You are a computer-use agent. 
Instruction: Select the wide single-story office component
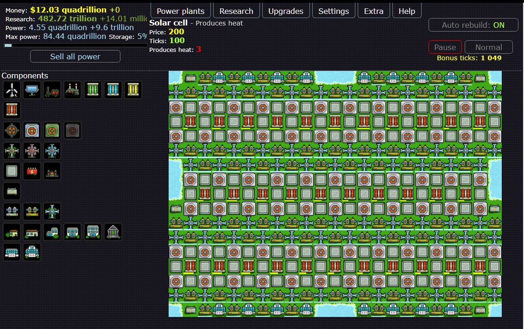pyautogui.click(x=32, y=232)
